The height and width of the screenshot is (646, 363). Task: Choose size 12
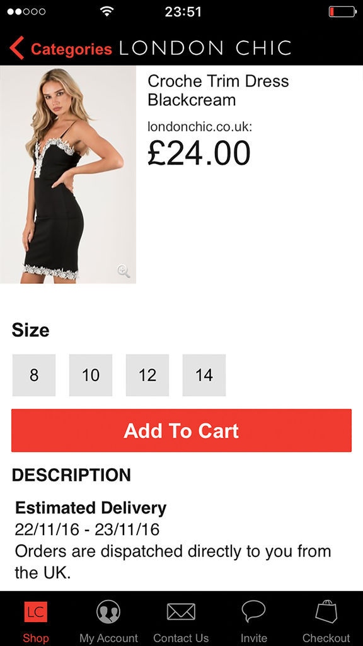pos(147,375)
